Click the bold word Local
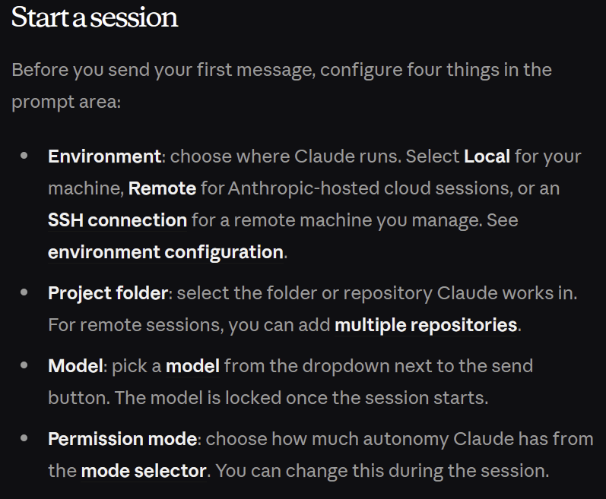 click(487, 156)
